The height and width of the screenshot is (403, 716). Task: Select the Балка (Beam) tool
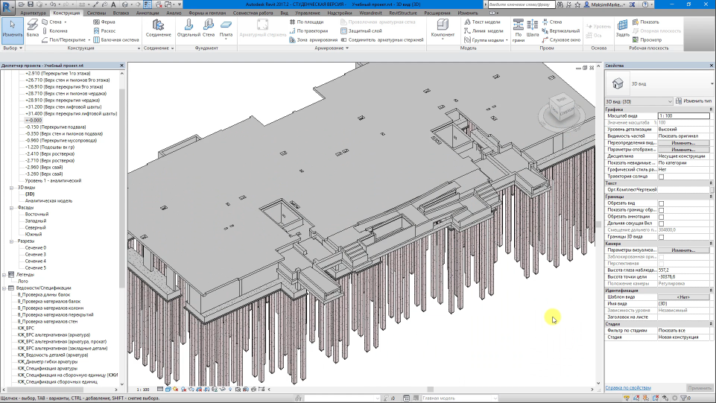(x=32, y=28)
